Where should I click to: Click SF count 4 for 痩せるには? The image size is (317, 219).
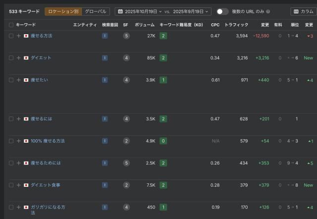[x=126, y=119]
